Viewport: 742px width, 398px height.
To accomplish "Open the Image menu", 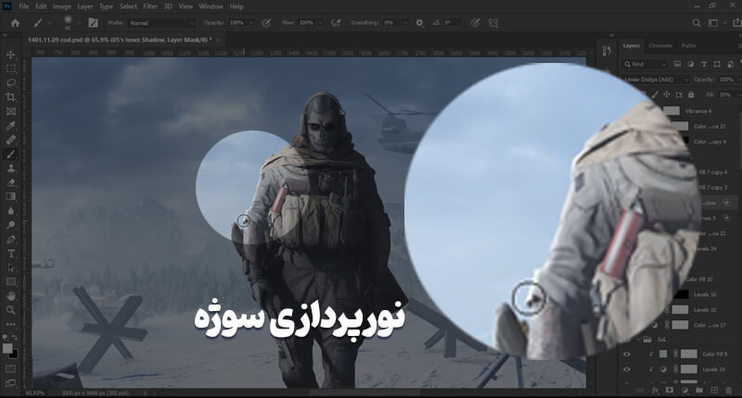I will pos(61,6).
